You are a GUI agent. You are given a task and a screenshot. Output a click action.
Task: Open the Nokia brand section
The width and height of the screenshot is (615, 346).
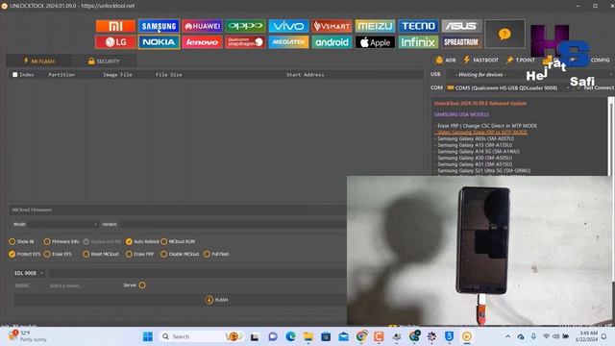(x=159, y=42)
